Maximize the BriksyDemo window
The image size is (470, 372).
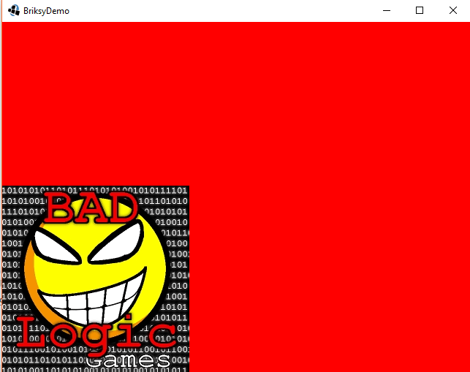tap(420, 10)
